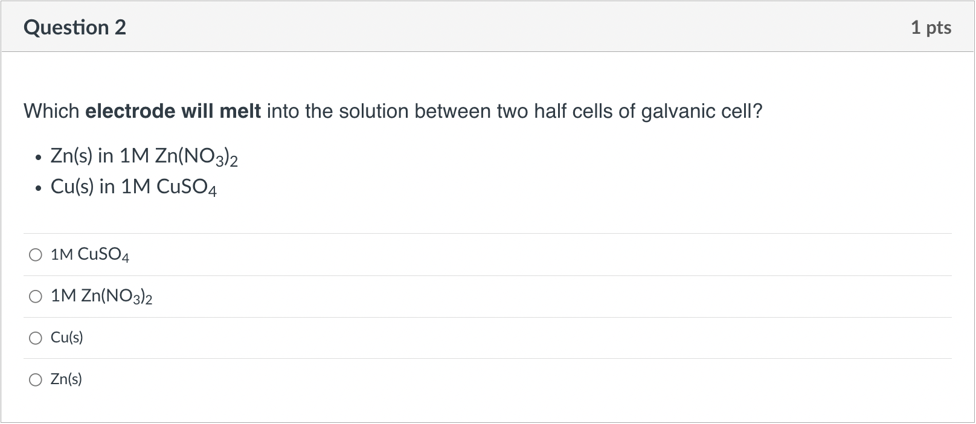
Task: Click the bullet dot before Zn(s) line
Action: click(x=38, y=158)
